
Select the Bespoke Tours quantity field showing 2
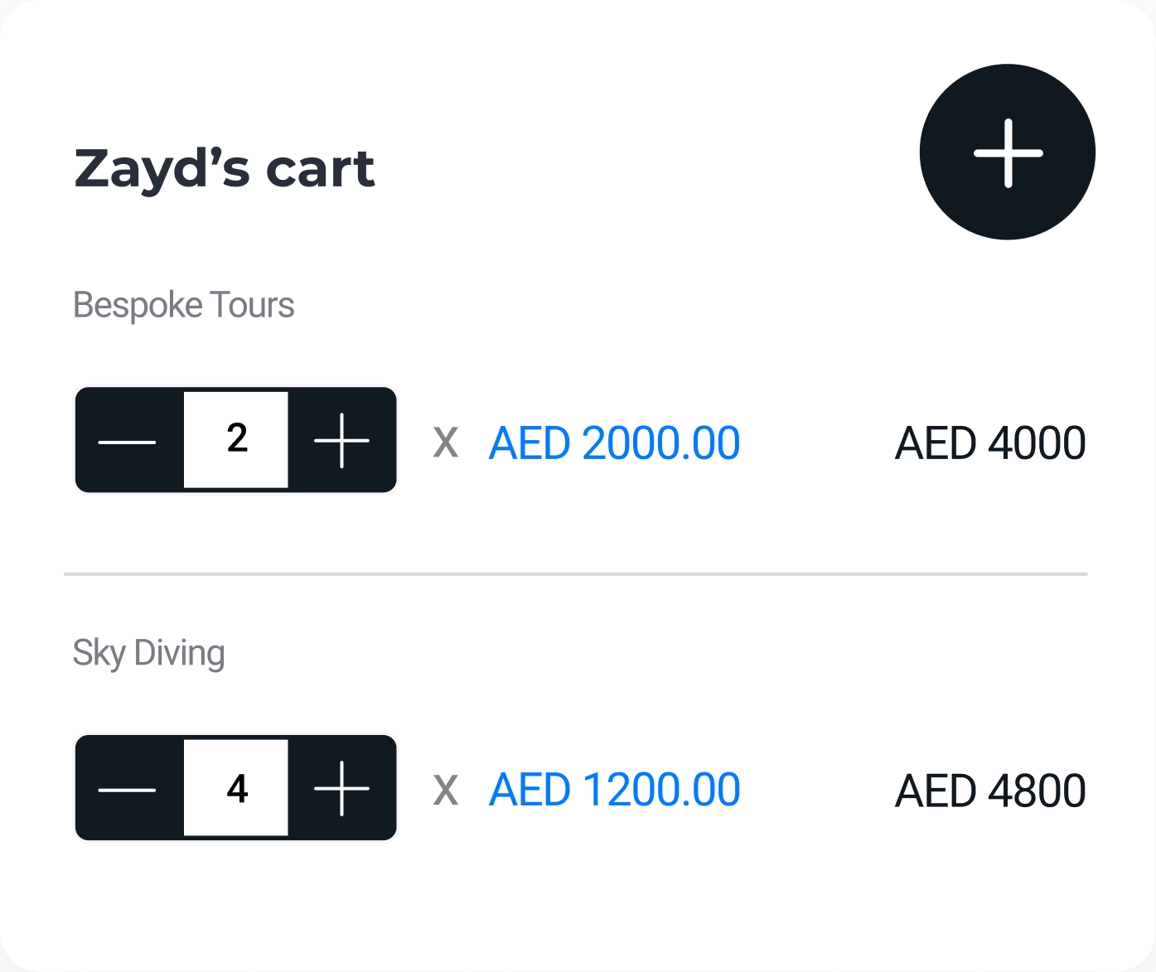click(x=235, y=440)
